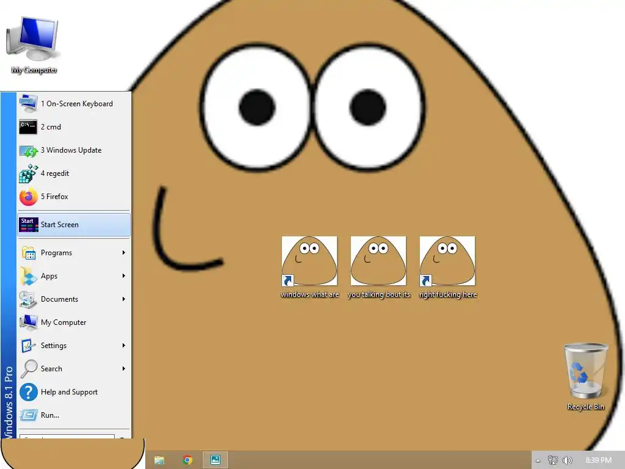This screenshot has height=469, width=625.
Task: Click the Programs folder icon
Action: 28,253
